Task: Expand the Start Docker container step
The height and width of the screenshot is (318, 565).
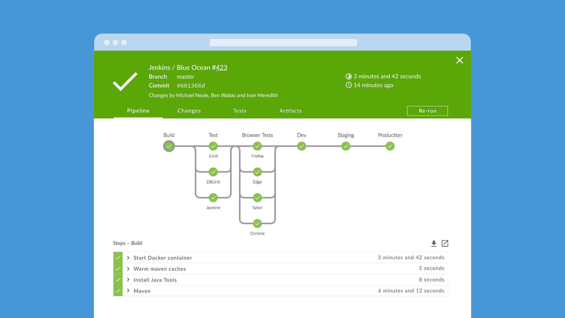Action: [128, 257]
